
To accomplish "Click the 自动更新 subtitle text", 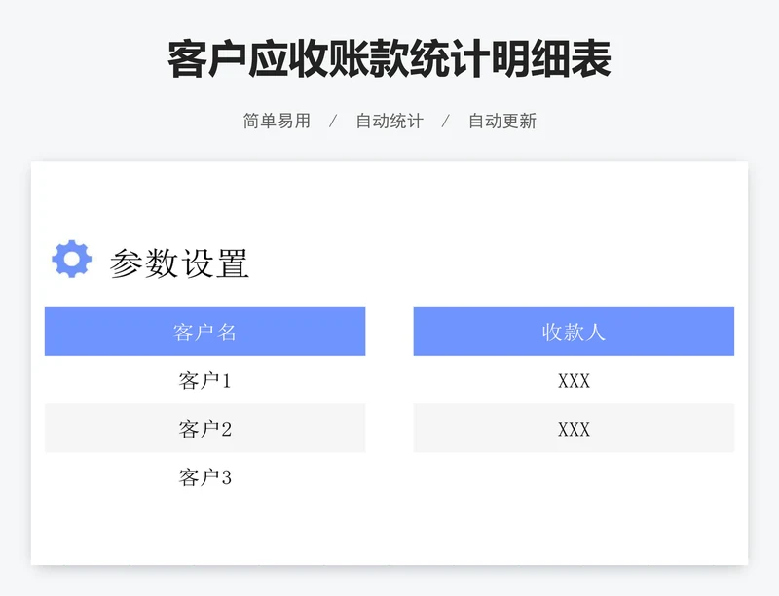I will [x=502, y=122].
